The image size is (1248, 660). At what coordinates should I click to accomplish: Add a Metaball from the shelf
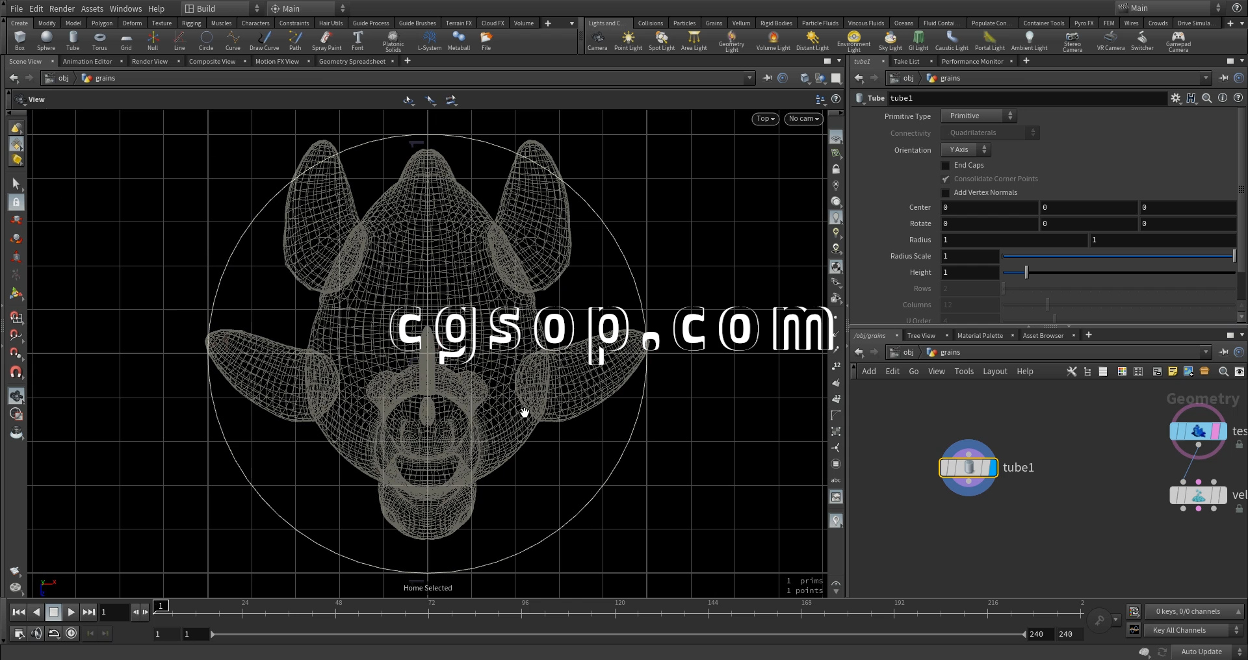pos(459,41)
